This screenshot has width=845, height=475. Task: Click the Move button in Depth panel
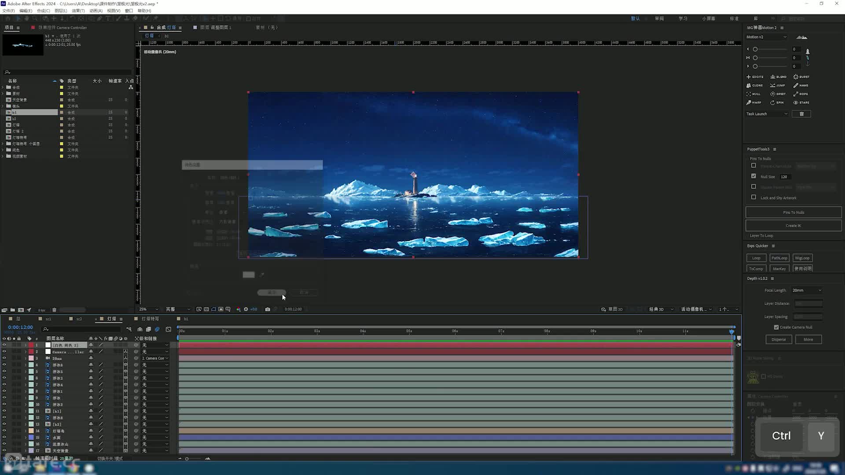coord(808,340)
